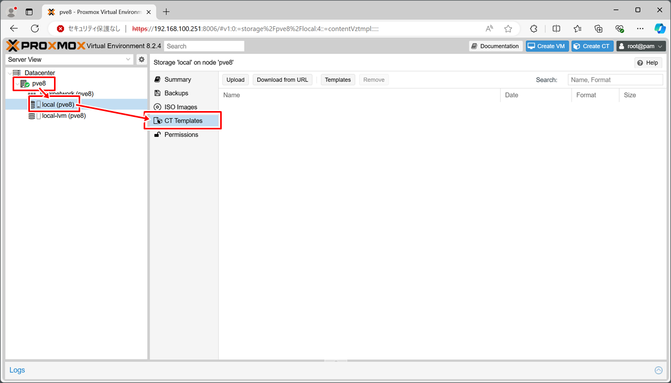Click the Create VM button
The width and height of the screenshot is (671, 383).
547,46
